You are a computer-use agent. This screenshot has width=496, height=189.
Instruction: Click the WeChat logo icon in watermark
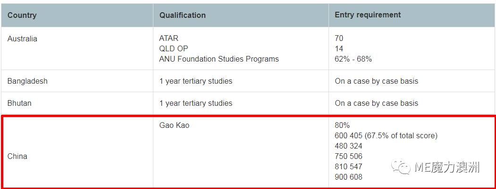coord(401,166)
